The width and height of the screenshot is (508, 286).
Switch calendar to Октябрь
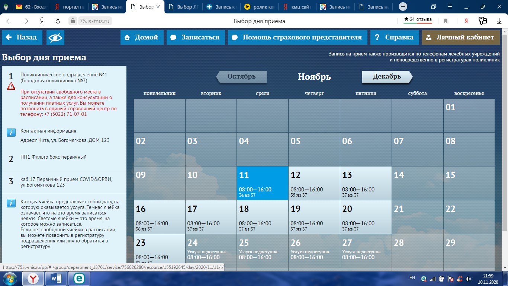pyautogui.click(x=241, y=77)
